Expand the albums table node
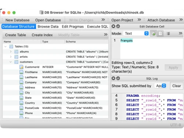This screenshot has height=138, width=184. (11, 52)
